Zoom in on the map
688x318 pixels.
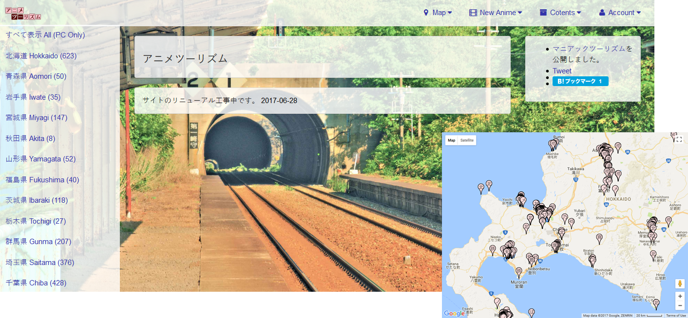(x=680, y=296)
